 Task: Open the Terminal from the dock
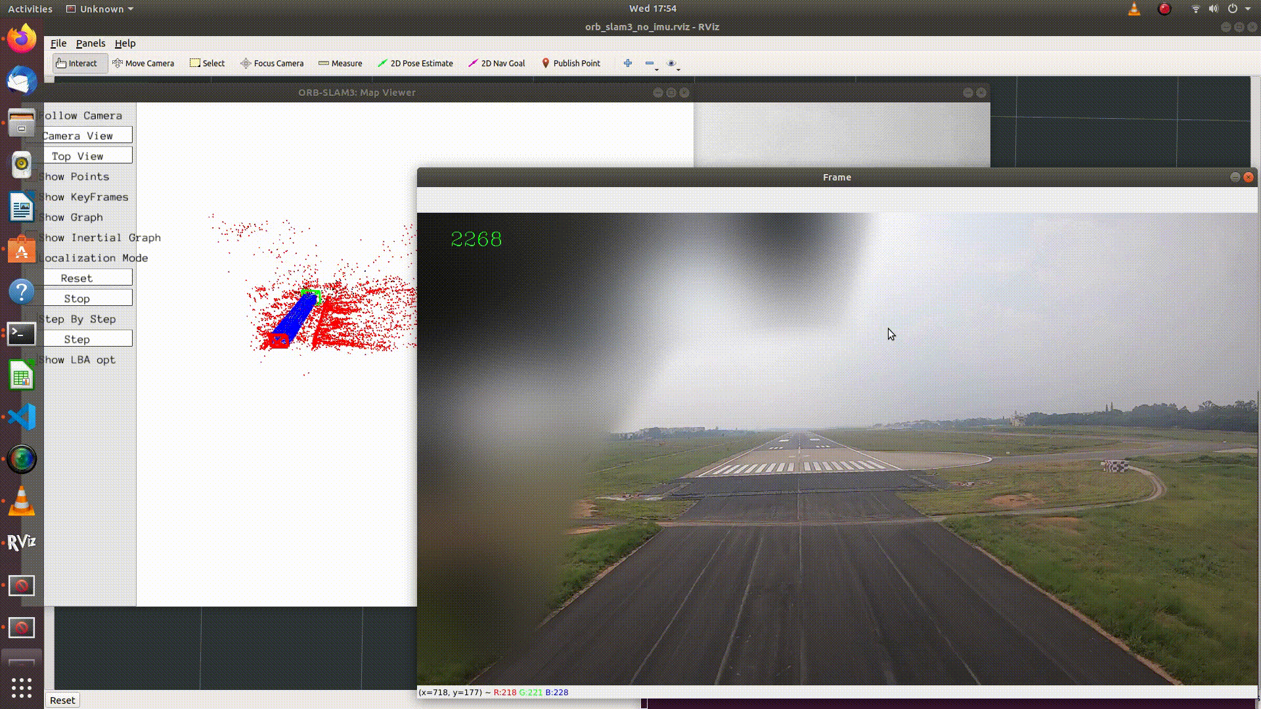pyautogui.click(x=22, y=333)
